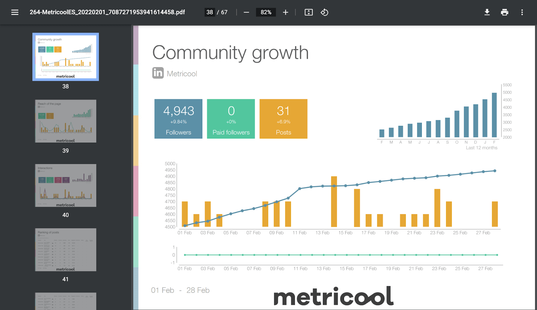Screen dimensions: 537x310
Task: Download the PDF file
Action: click(x=487, y=12)
